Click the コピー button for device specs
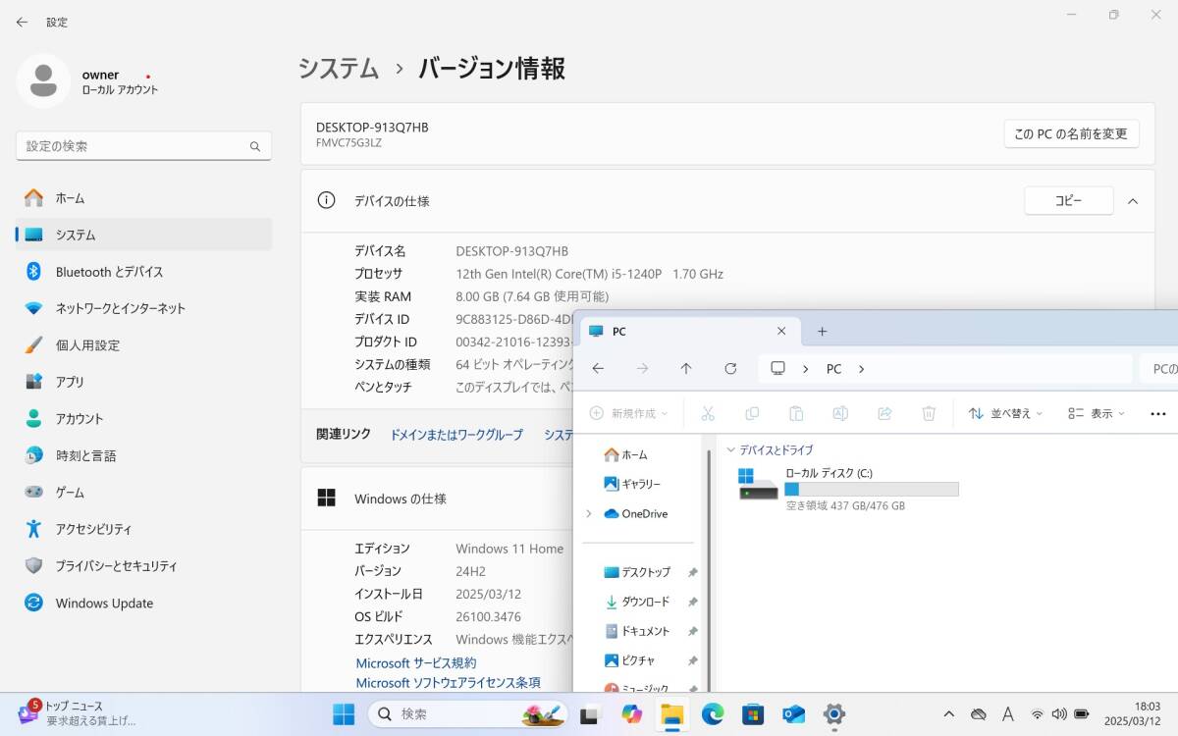 point(1068,200)
